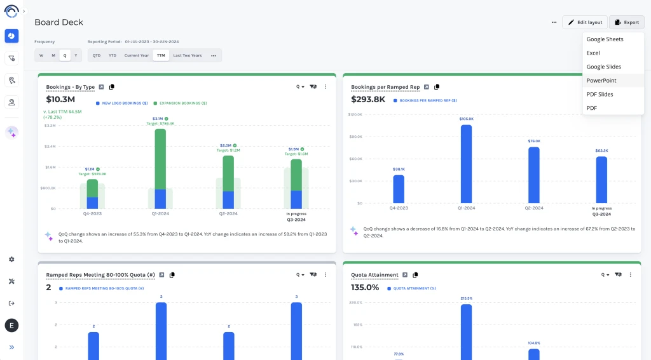Select Google Sheets export option
The image size is (651, 360).
(x=605, y=39)
